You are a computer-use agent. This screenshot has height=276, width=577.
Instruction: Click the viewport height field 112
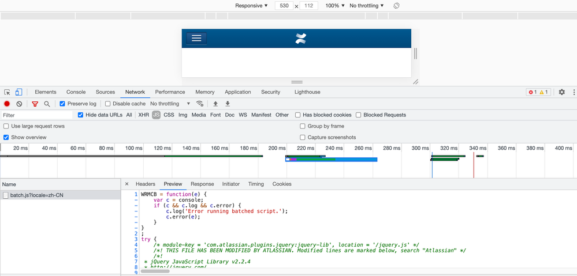(309, 6)
